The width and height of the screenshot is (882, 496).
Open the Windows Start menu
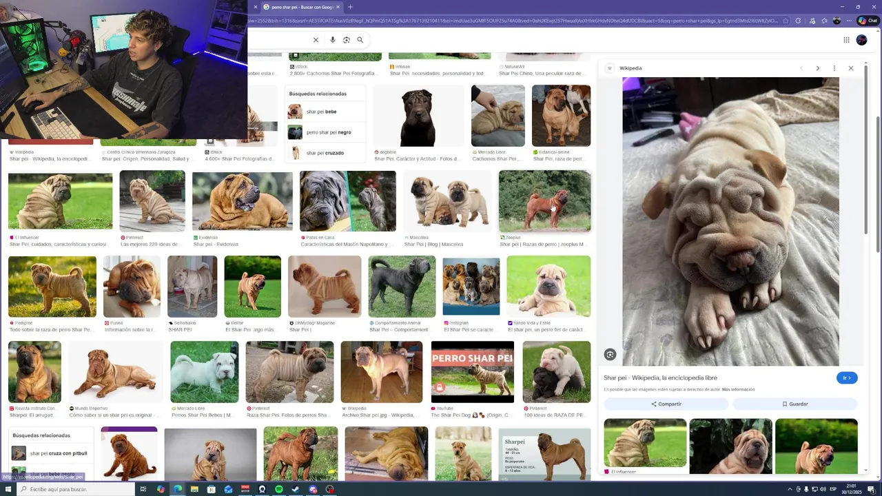(x=7, y=489)
